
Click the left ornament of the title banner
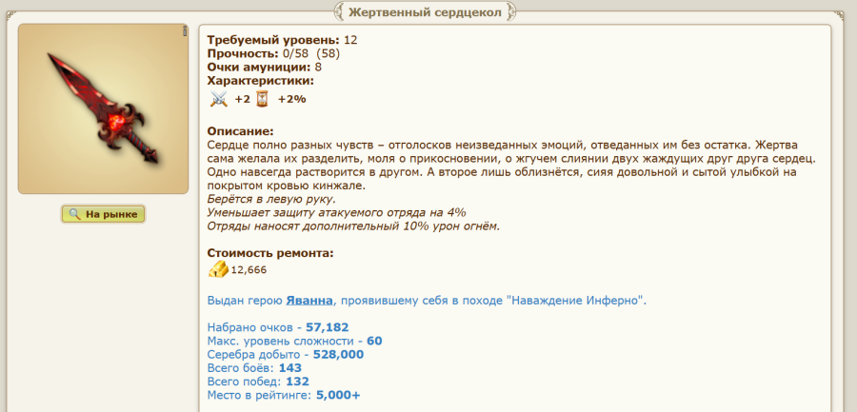(x=342, y=12)
